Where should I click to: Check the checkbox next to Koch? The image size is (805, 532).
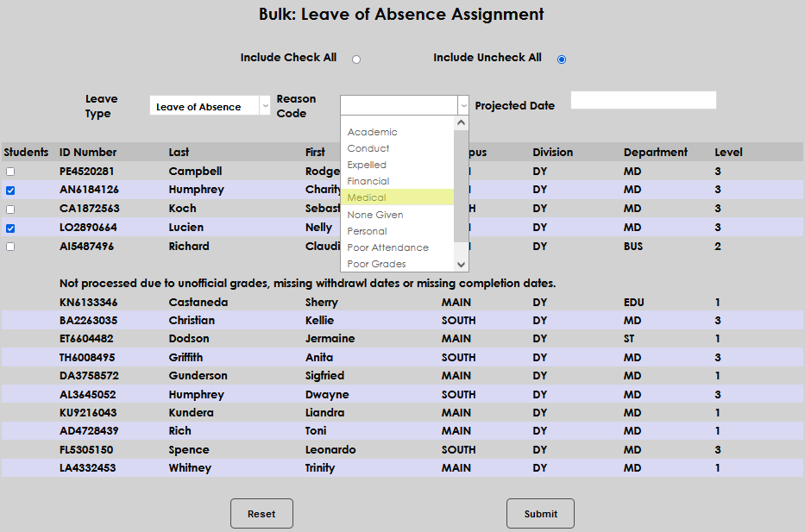(10, 208)
